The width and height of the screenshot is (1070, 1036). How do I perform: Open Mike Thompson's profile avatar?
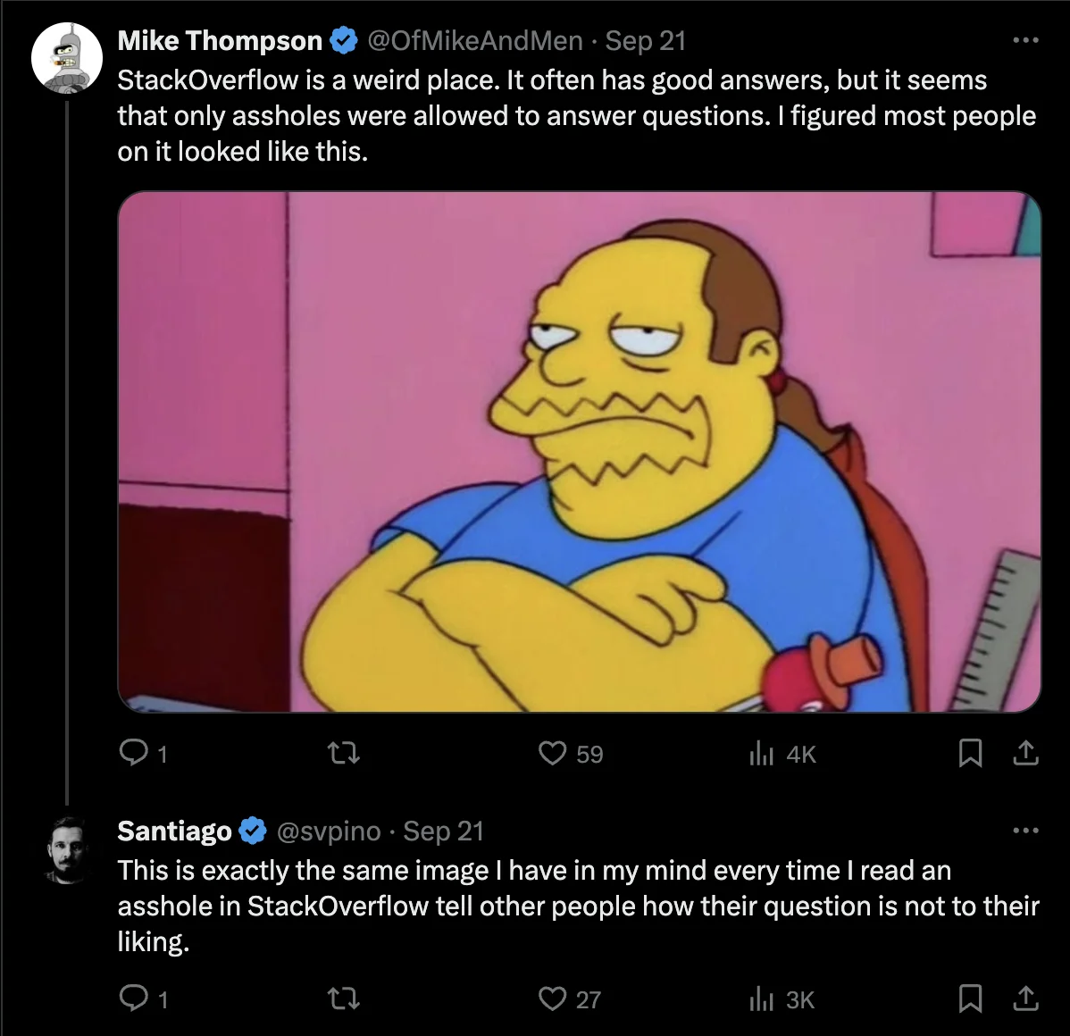(67, 57)
